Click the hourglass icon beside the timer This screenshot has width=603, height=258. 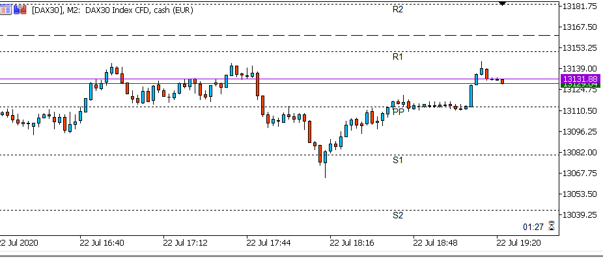pos(552,226)
